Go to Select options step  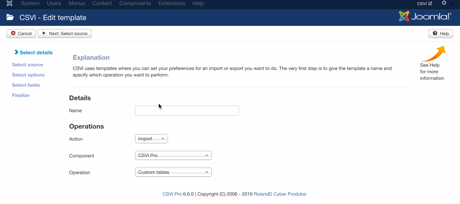(28, 75)
